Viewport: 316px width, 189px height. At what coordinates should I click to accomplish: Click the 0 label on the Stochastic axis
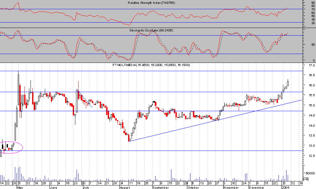[x=314, y=60]
